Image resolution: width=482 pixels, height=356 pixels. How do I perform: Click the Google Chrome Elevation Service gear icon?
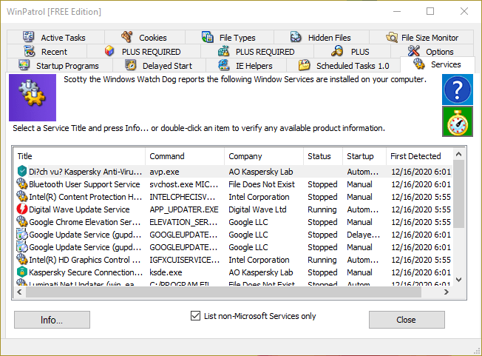pyautogui.click(x=22, y=221)
